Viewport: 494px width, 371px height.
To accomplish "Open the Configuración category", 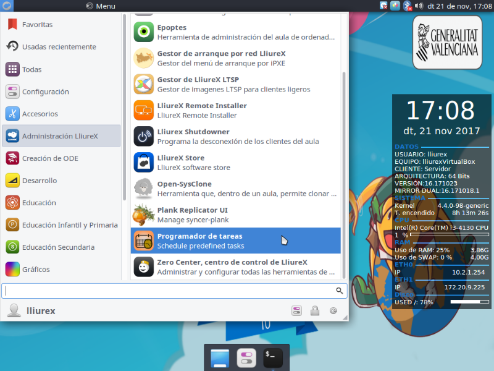I will 61,92.
